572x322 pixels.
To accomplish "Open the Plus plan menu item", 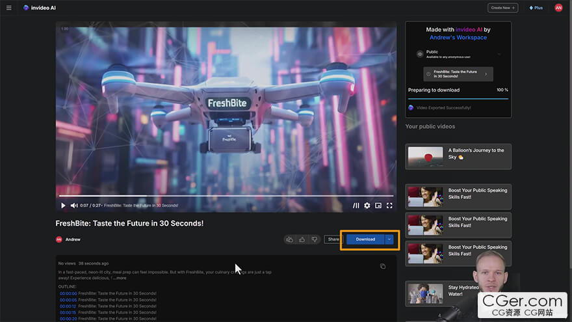I will (x=536, y=8).
